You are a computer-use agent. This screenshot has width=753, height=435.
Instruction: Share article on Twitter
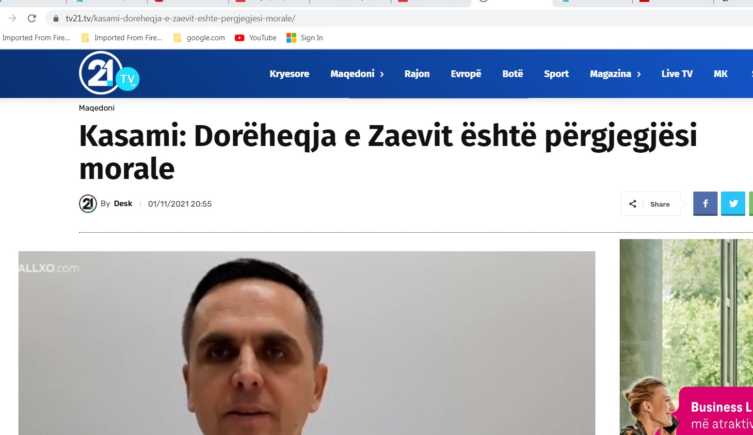(733, 204)
